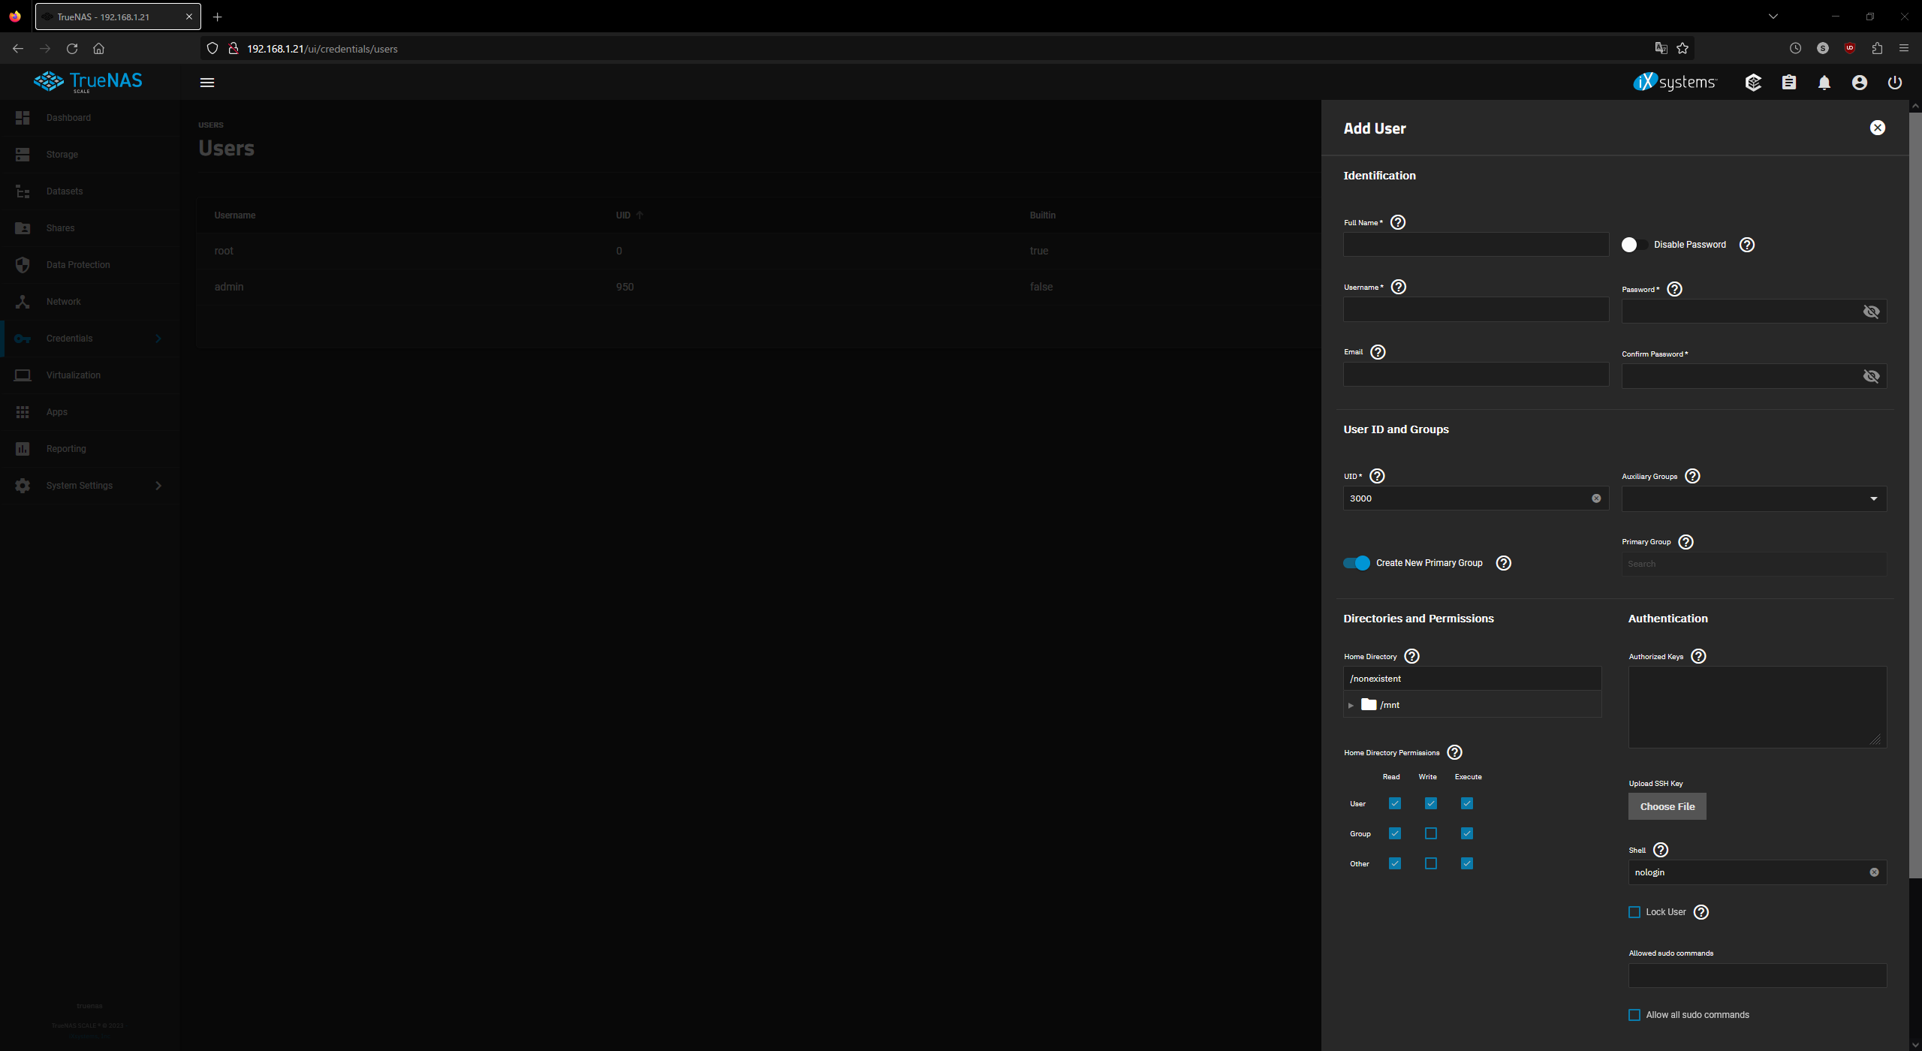
Task: Click the power/shutdown icon
Action: click(x=1894, y=83)
